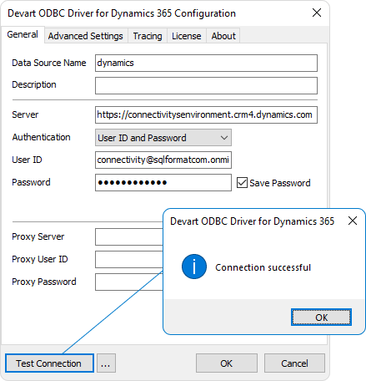Click the Proxy Password field

point(129,282)
